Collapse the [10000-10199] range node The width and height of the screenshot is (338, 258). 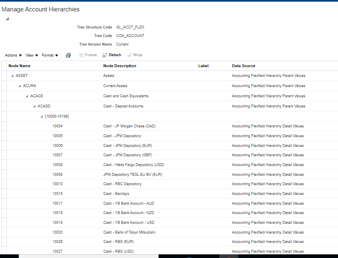point(41,116)
